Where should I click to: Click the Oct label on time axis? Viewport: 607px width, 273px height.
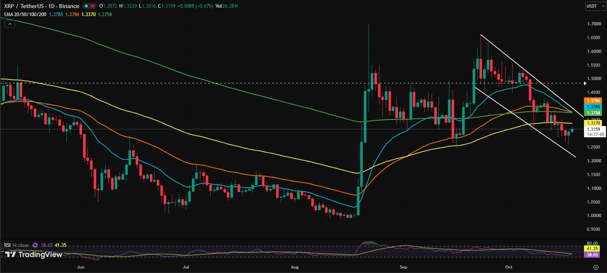[509, 267]
